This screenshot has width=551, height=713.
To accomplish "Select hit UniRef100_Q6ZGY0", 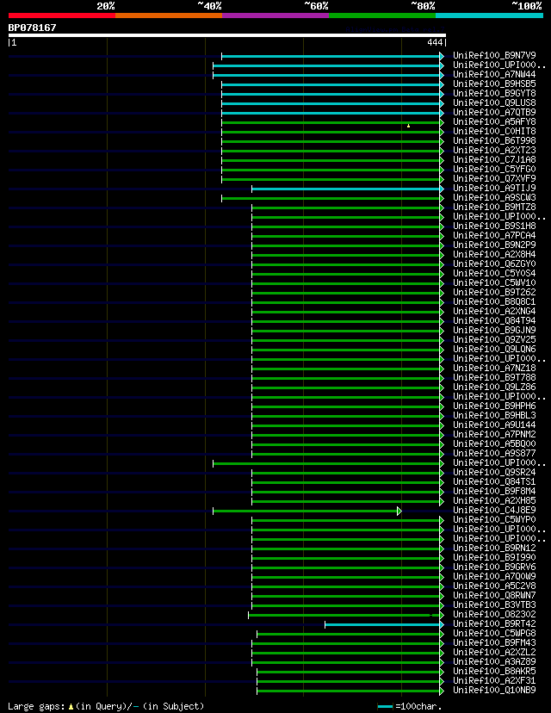I will click(494, 264).
